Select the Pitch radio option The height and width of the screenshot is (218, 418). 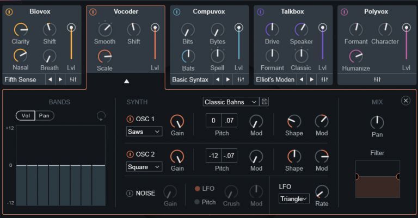coord(198,202)
